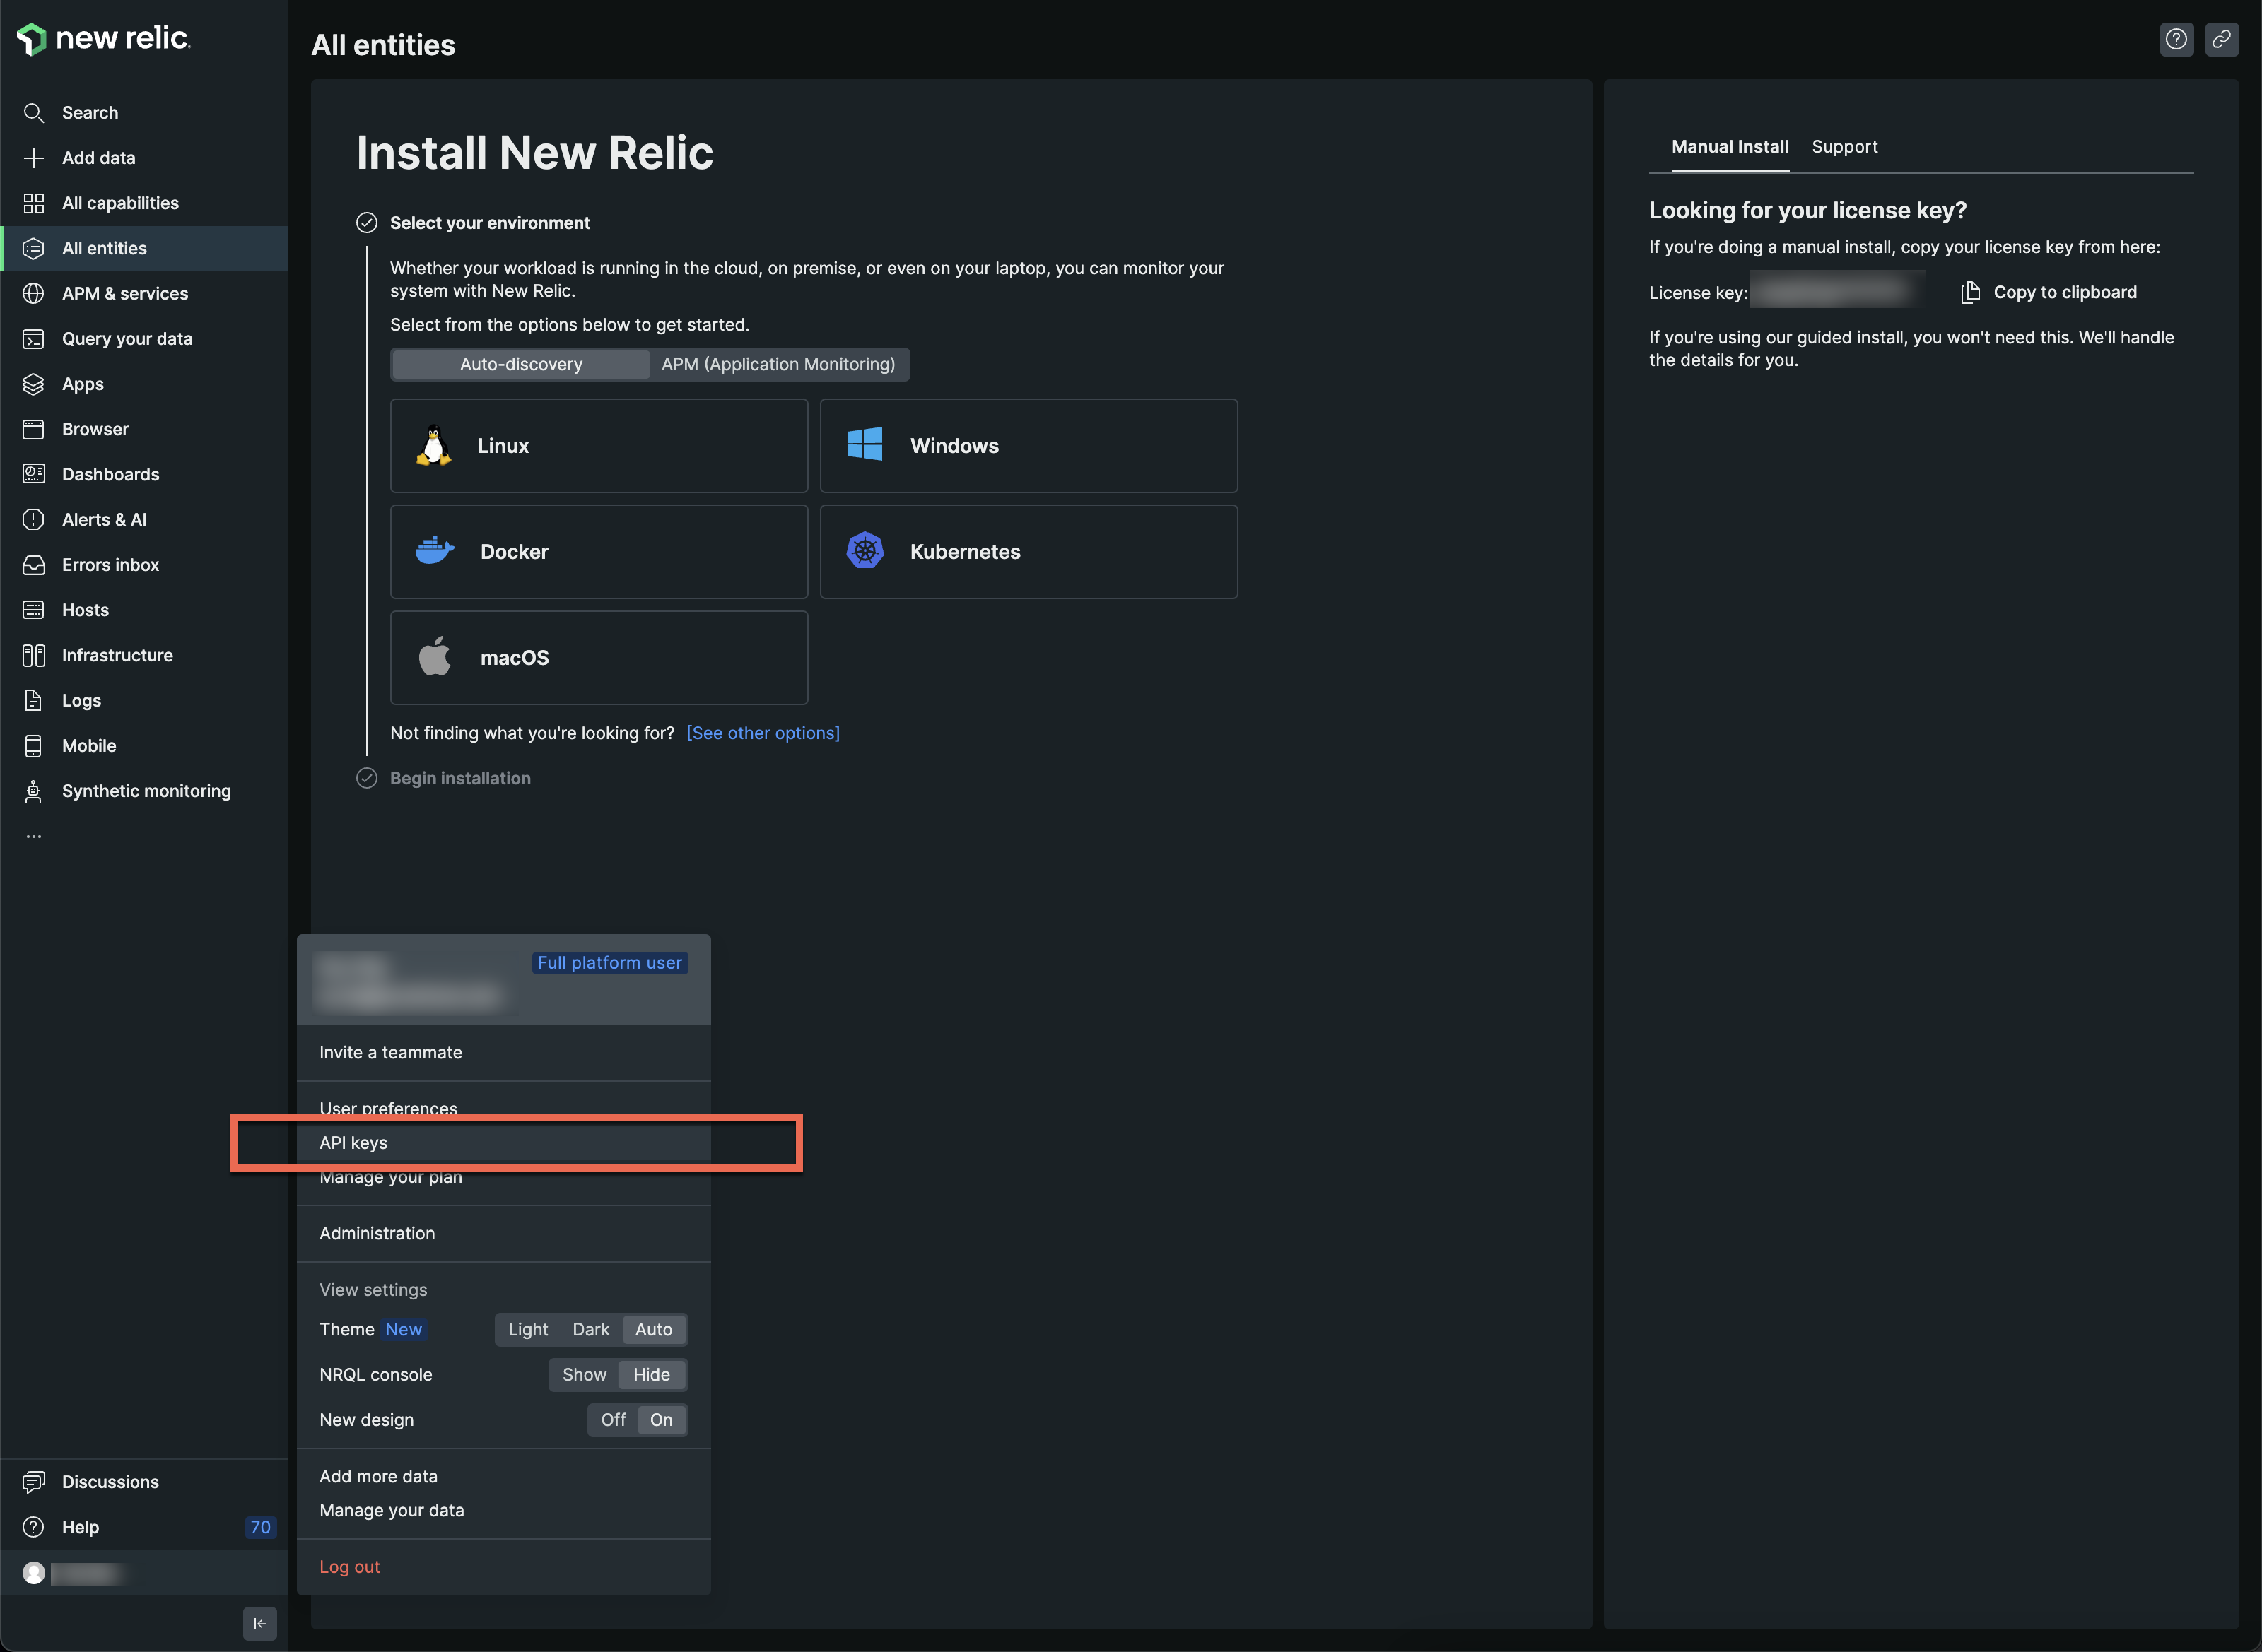Open help icon at top right
This screenshot has height=1652, width=2262.
point(2176,39)
